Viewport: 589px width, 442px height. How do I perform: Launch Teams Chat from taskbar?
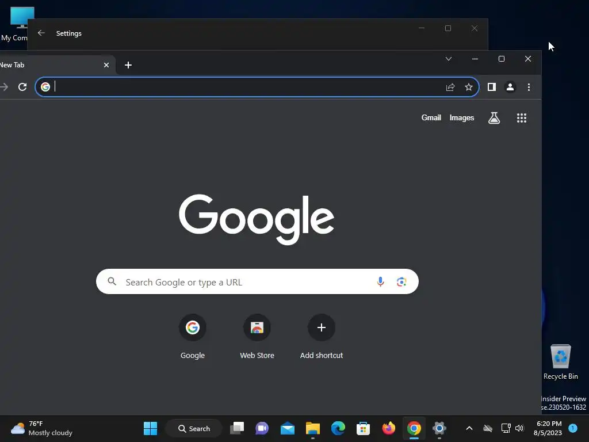262,428
